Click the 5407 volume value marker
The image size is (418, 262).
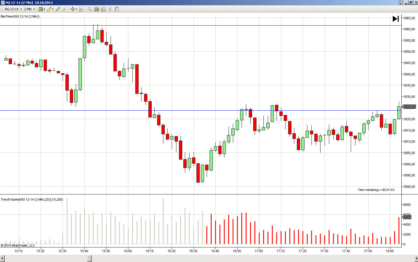tap(407, 217)
